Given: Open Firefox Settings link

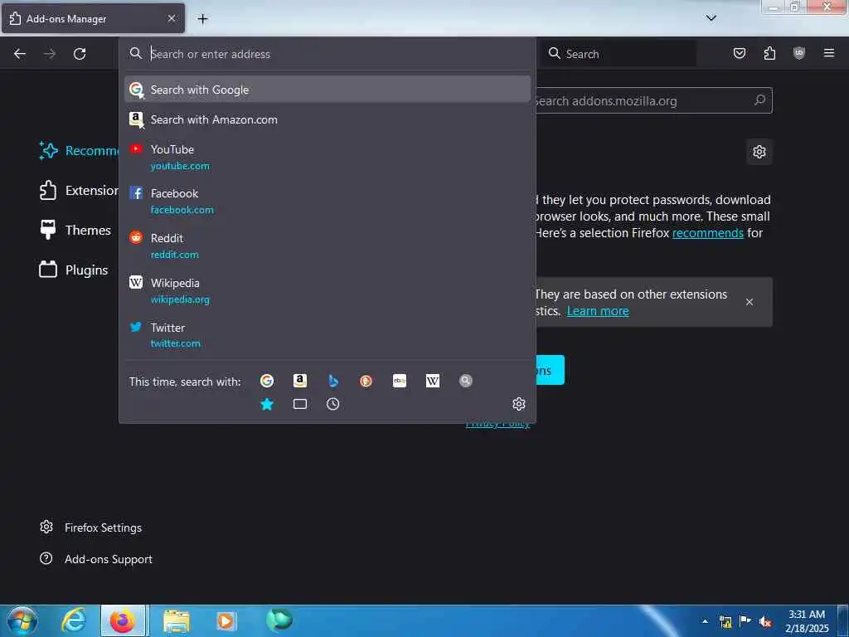Looking at the screenshot, I should tap(91, 528).
